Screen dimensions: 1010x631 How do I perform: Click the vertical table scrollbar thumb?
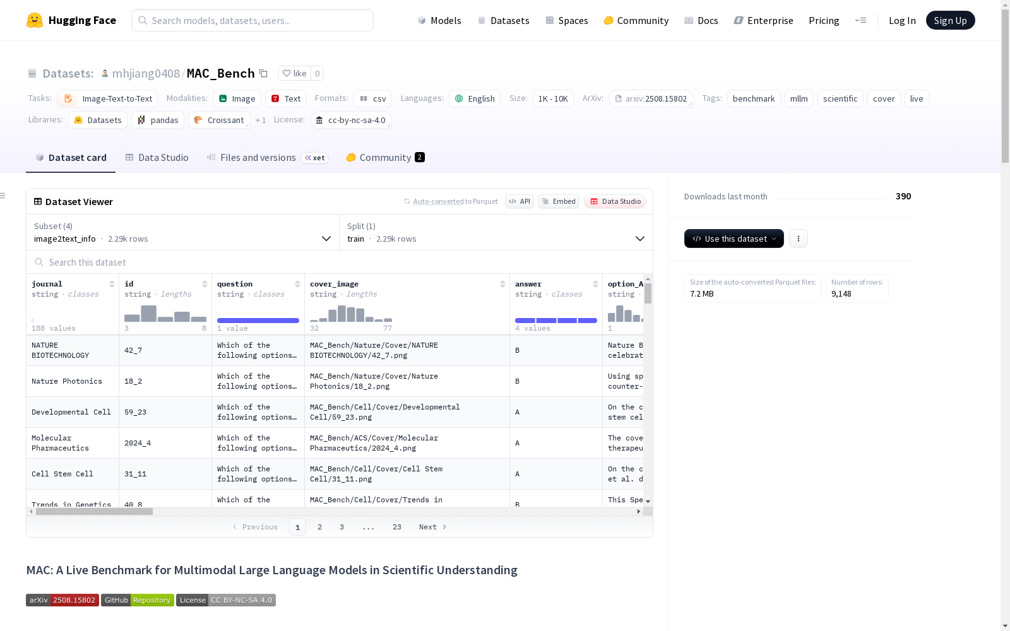pos(648,293)
